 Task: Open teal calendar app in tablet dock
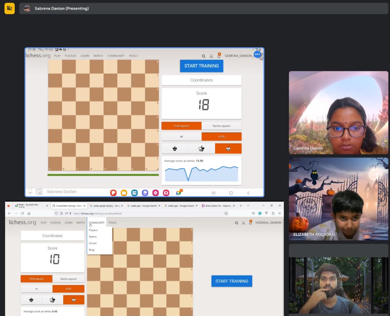[x=135, y=193]
